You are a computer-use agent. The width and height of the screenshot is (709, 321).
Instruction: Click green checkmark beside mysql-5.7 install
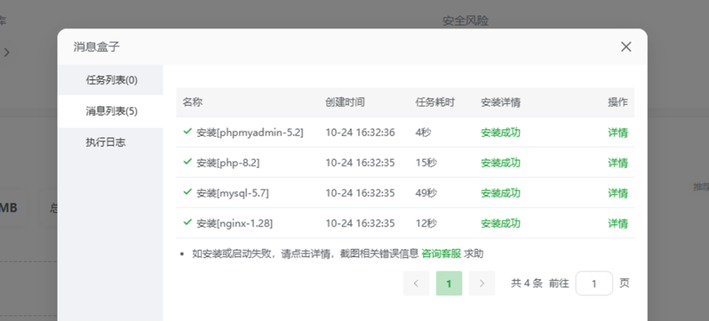187,192
